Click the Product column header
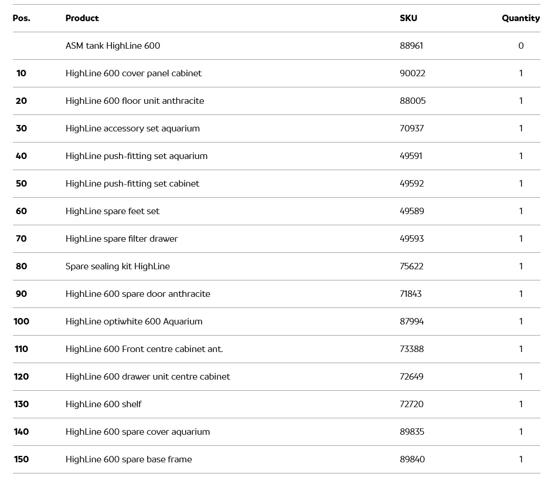Screen dimensions: 548x477 pyautogui.click(x=82, y=18)
